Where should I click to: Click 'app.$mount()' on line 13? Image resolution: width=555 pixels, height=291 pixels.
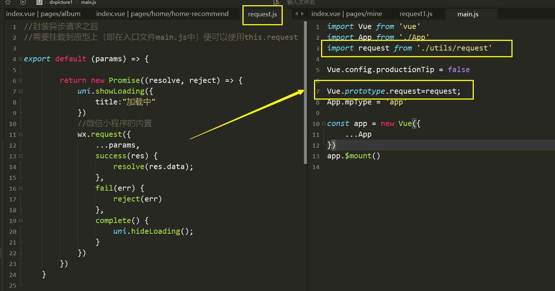[x=354, y=156]
